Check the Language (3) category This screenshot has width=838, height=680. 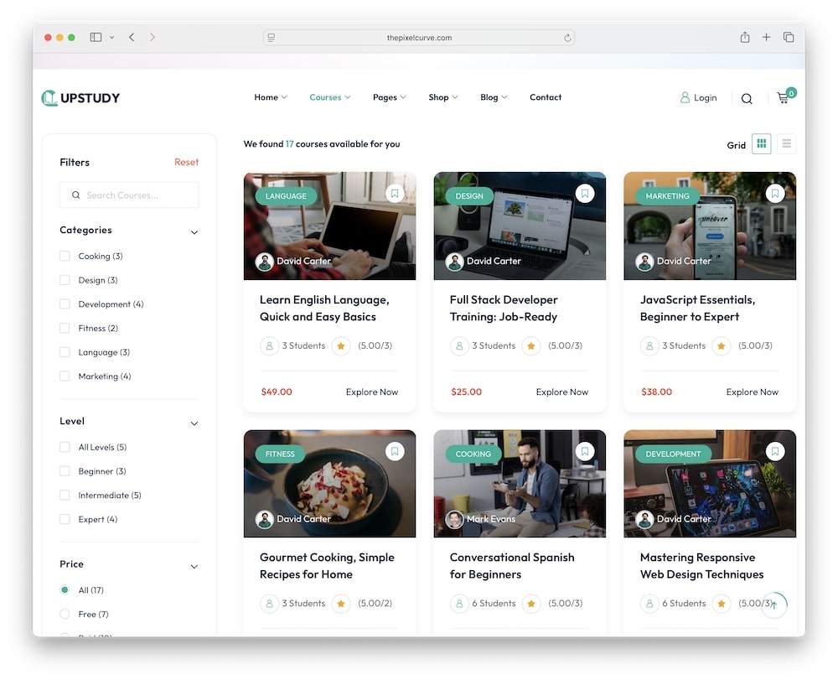(x=65, y=352)
